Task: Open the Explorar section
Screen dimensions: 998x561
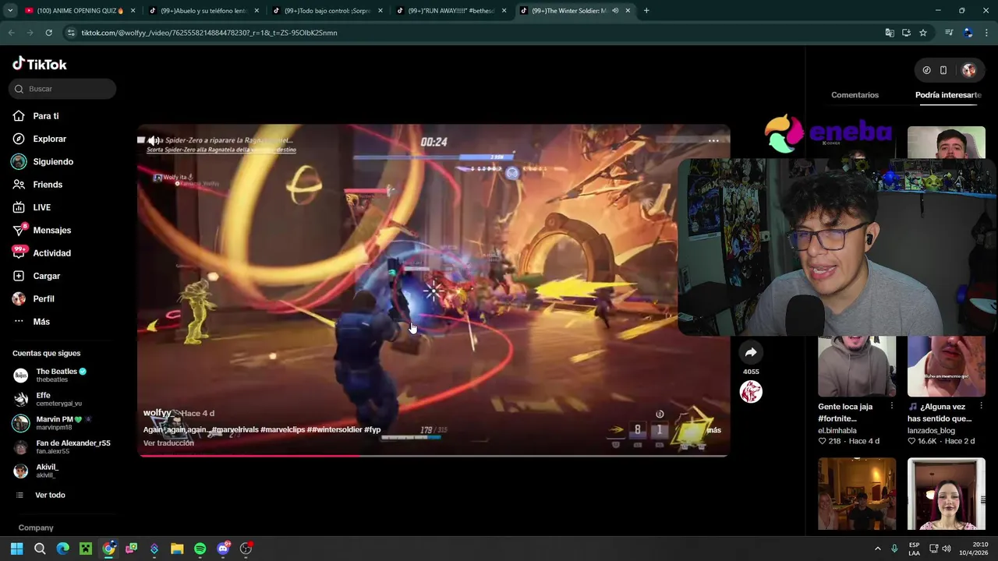Action: point(49,139)
